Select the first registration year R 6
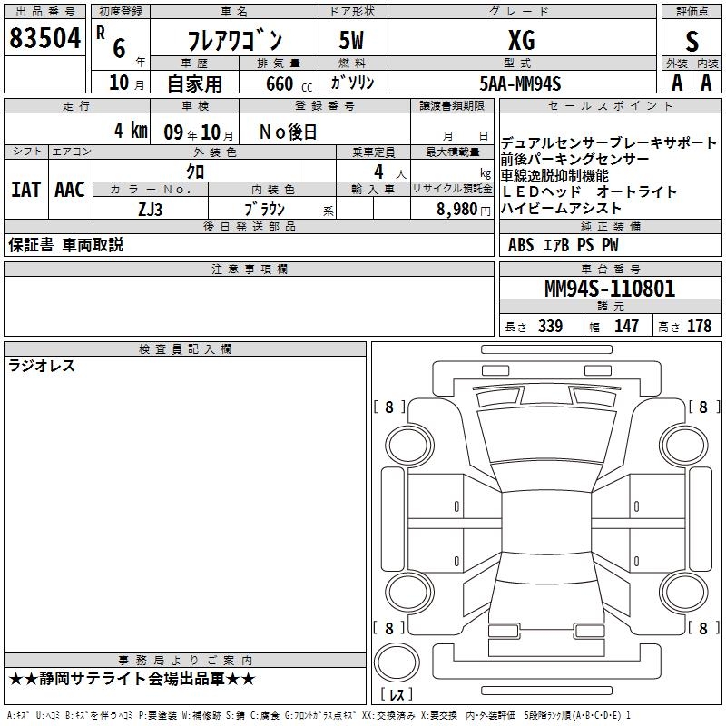The image size is (726, 726). [x=111, y=43]
